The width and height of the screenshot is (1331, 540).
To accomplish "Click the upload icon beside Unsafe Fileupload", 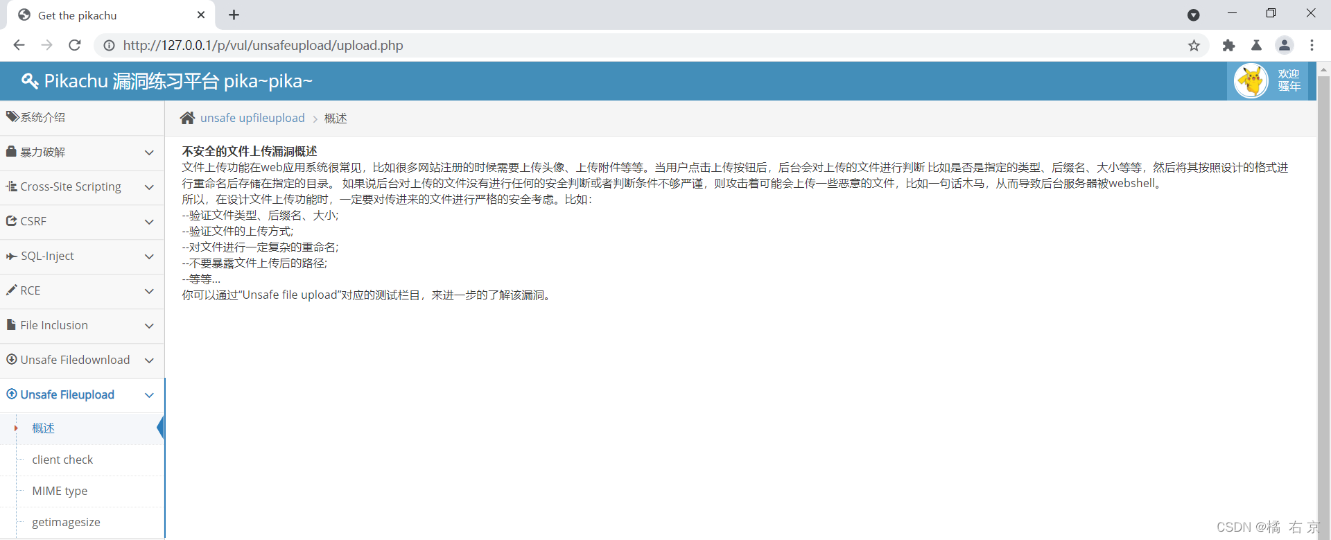I will point(12,394).
